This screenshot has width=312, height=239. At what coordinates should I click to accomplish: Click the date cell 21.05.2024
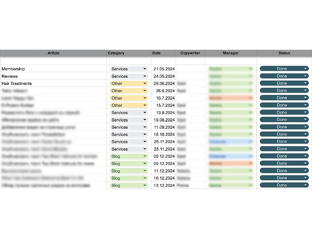pyautogui.click(x=163, y=69)
